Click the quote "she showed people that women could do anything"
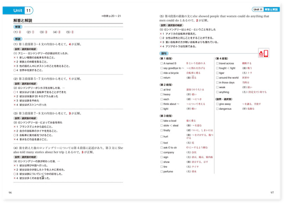 coord(226,16)
